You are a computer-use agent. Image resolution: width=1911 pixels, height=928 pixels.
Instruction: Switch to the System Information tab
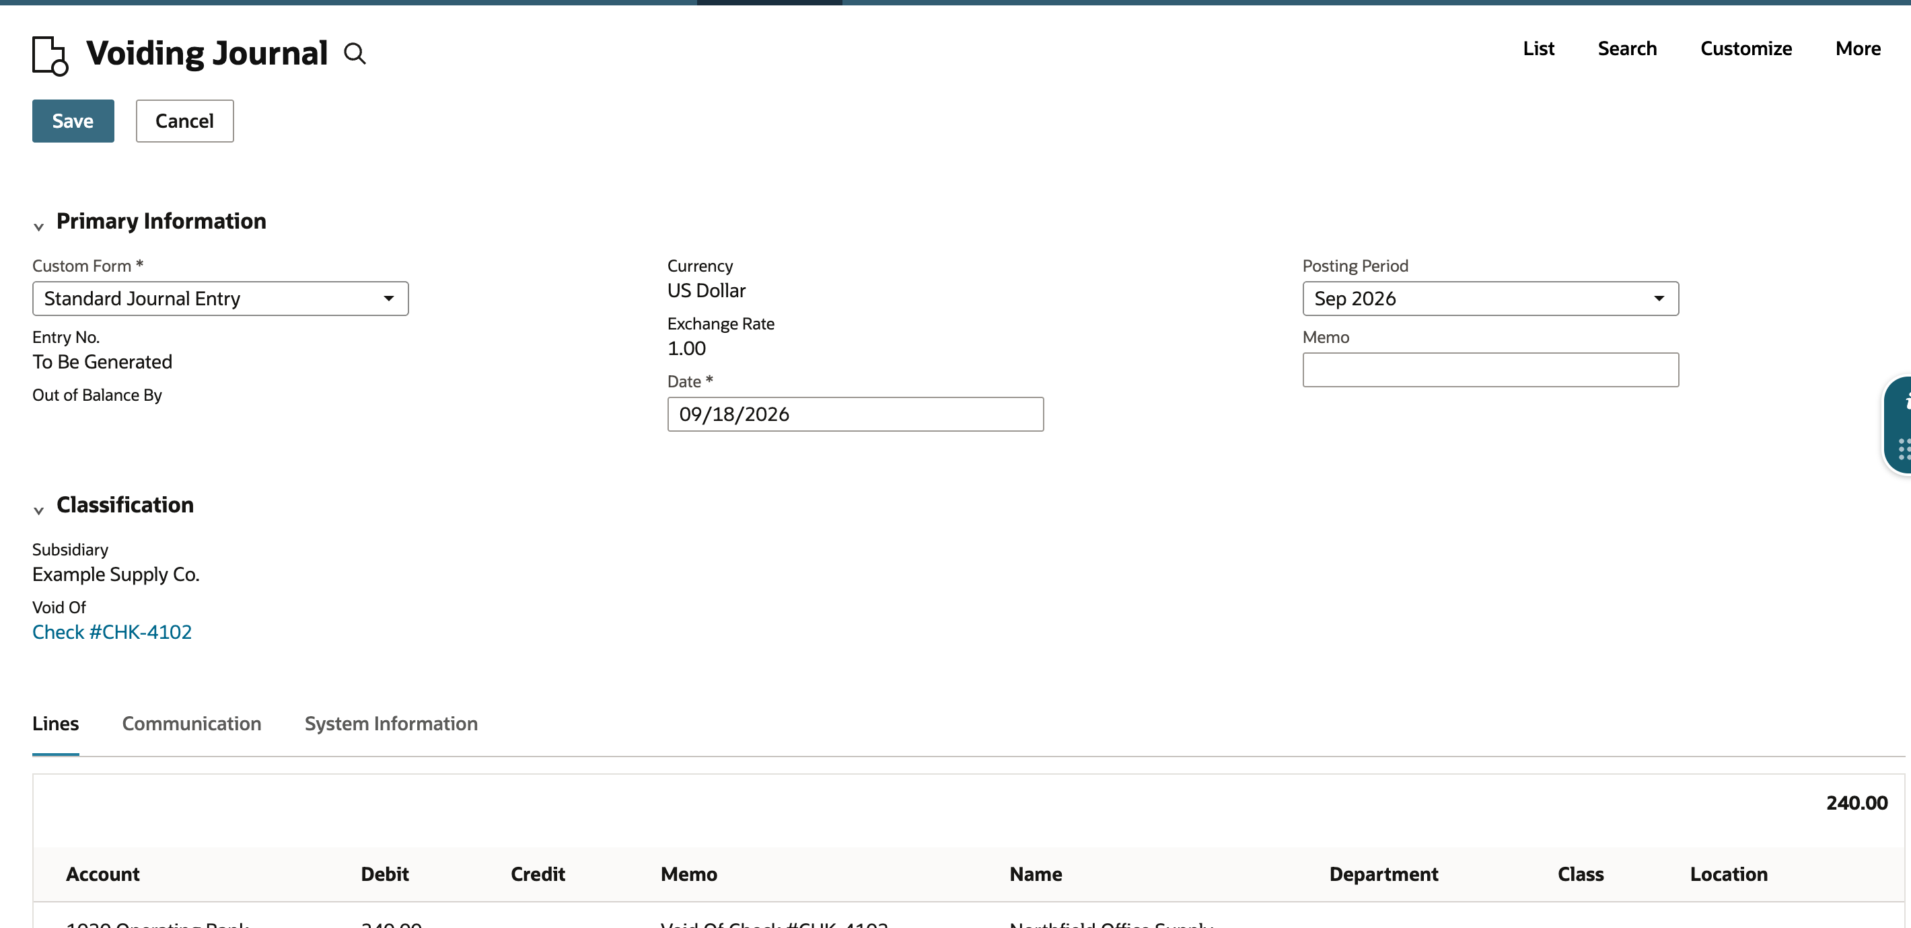391,724
